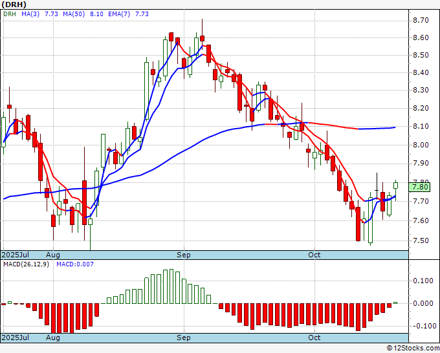Click the latest green candlestick near 7.80
This screenshot has width=440, height=353.
[x=395, y=186]
